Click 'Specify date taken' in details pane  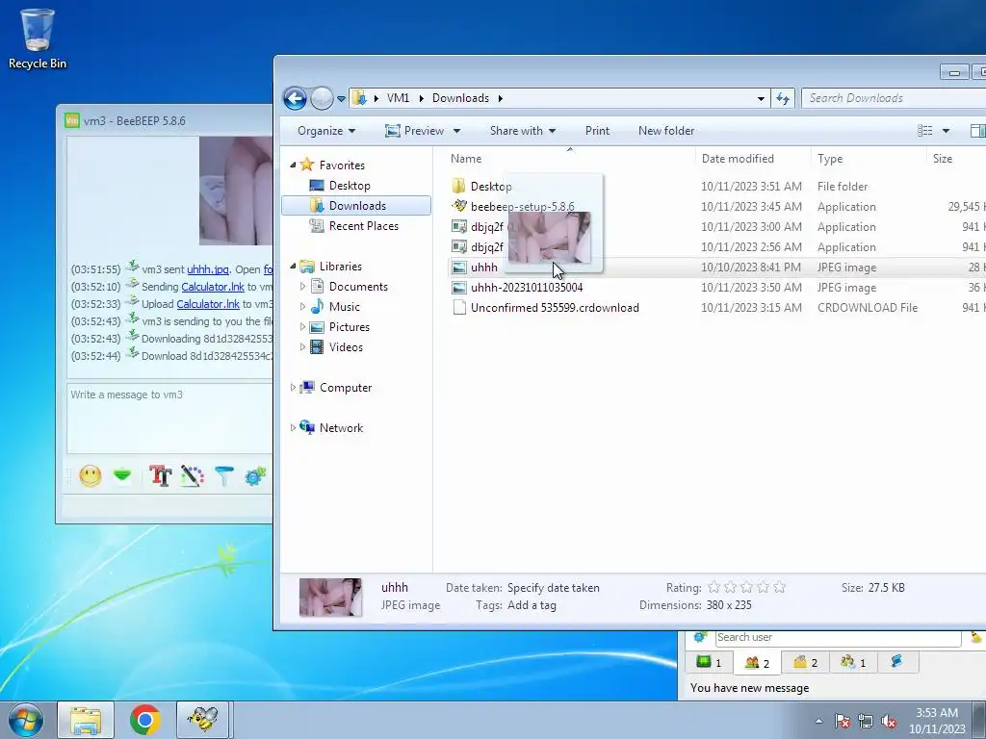(554, 588)
